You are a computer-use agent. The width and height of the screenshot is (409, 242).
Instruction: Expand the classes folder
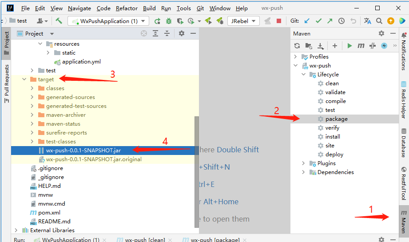pyautogui.click(x=32, y=88)
